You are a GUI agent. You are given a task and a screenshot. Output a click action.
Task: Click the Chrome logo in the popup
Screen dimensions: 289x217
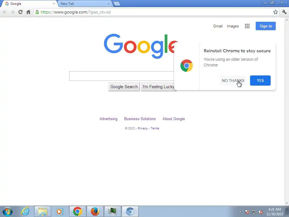[187, 66]
